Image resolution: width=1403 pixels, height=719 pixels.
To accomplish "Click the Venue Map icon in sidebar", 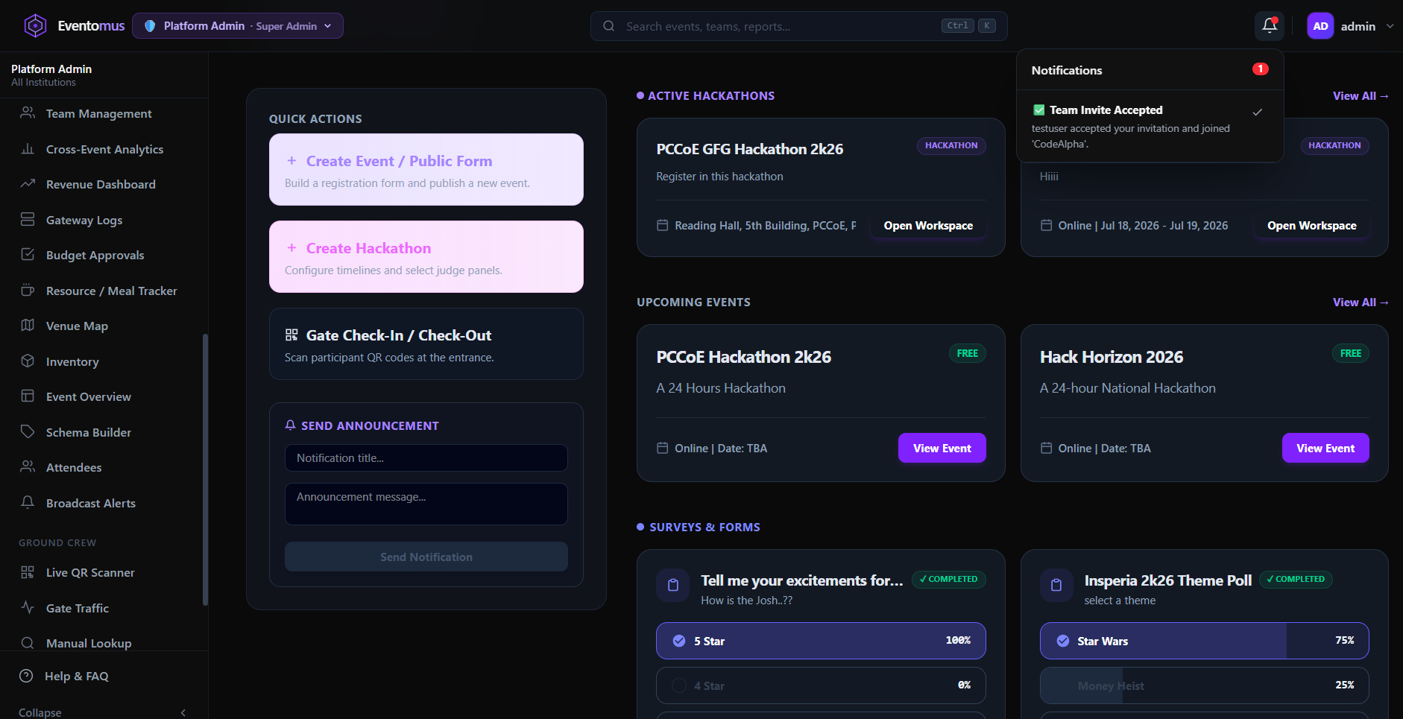I will click(x=28, y=326).
